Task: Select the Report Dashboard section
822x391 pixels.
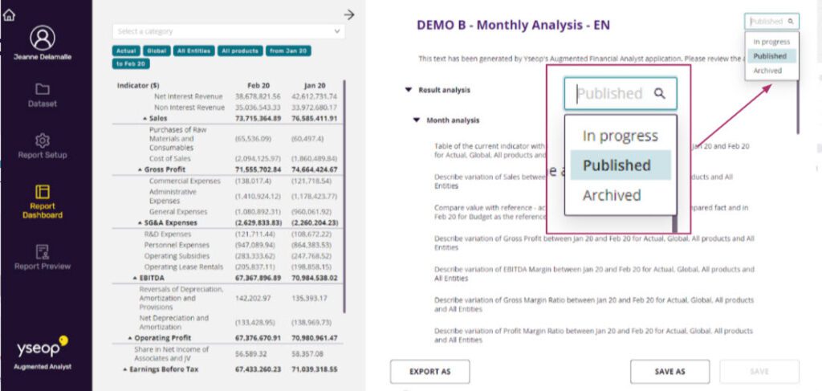Action: (43, 202)
